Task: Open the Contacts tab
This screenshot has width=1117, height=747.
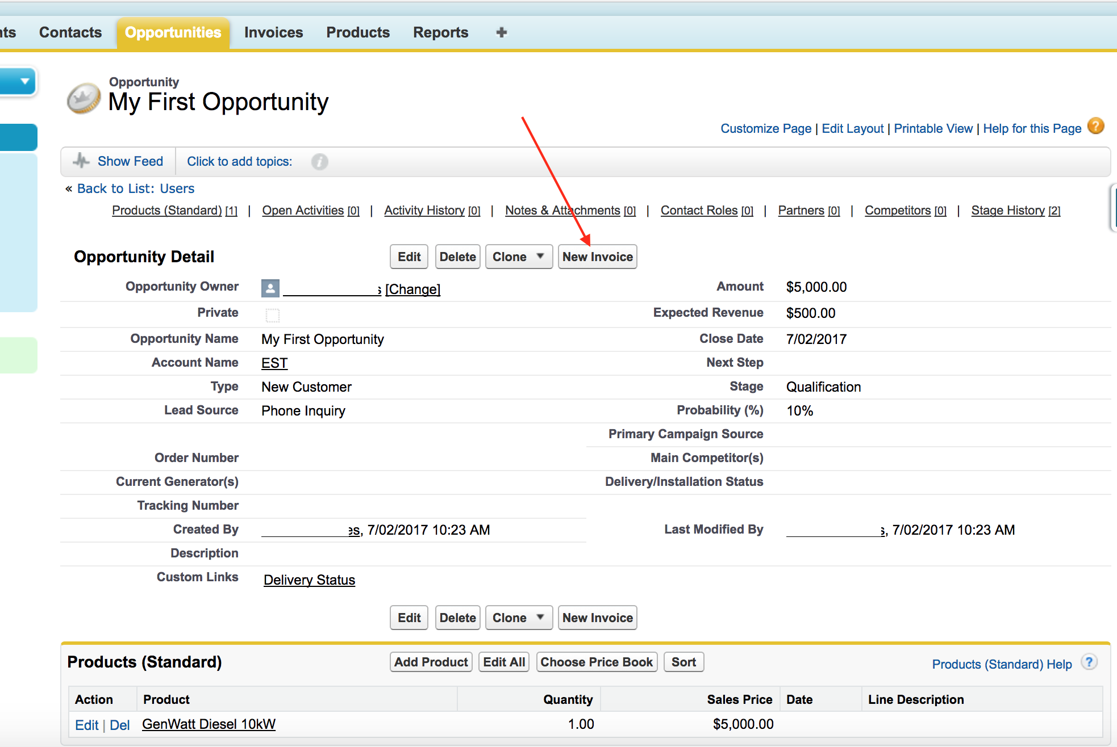Action: [x=70, y=32]
